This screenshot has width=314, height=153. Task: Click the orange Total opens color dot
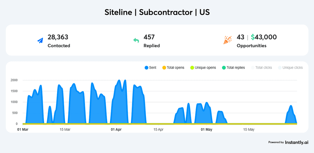pos(164,68)
